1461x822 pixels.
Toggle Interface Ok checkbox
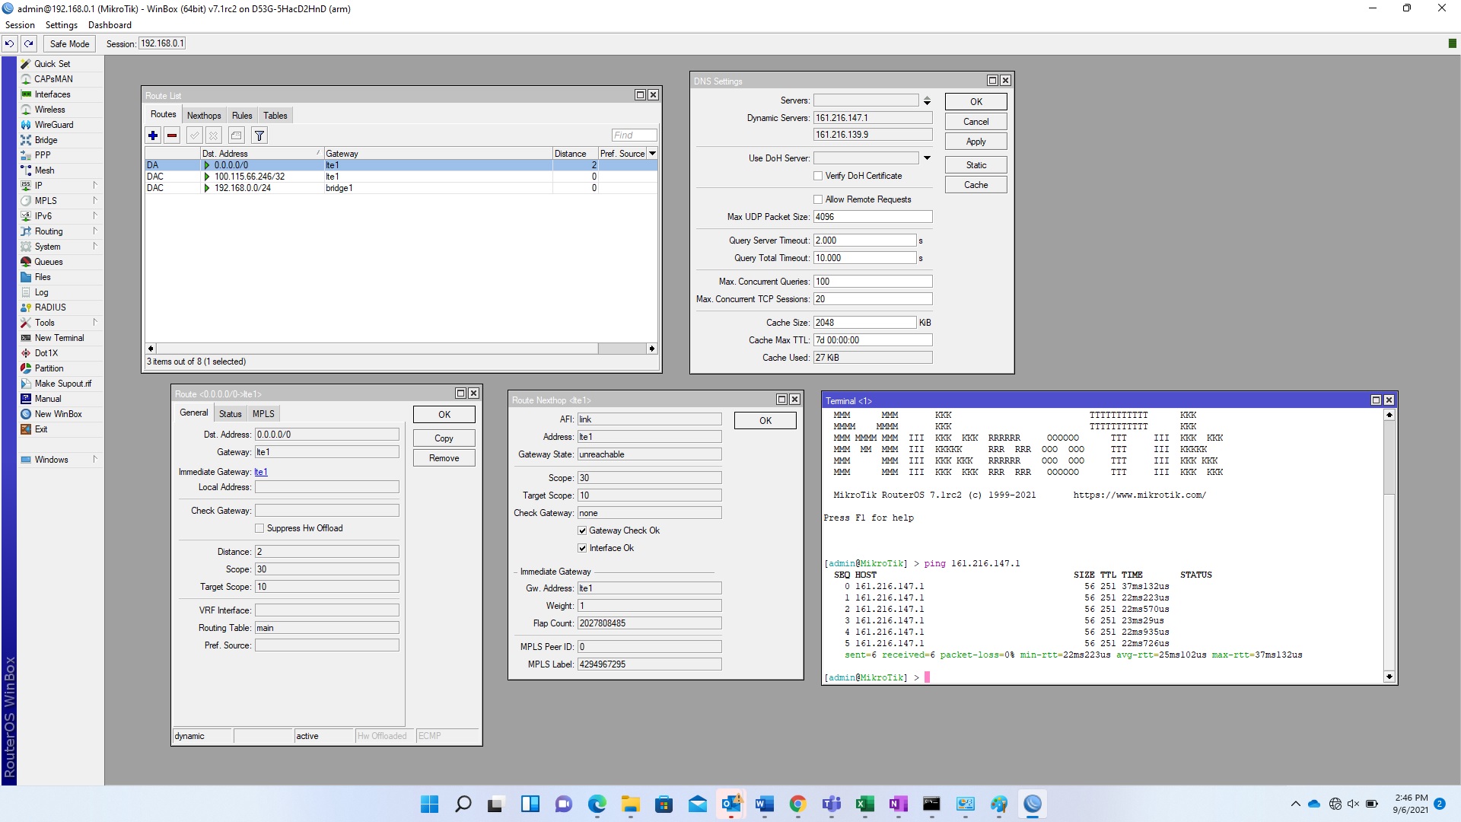click(582, 548)
